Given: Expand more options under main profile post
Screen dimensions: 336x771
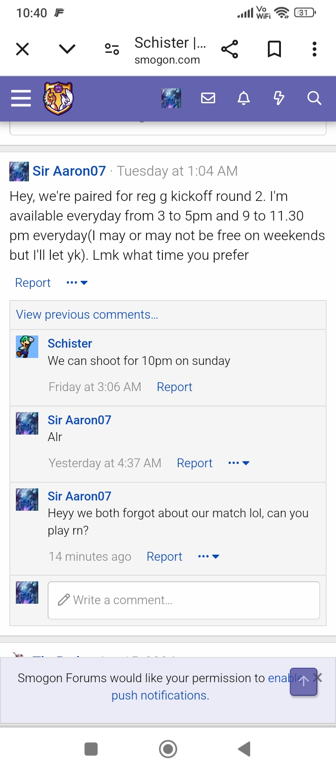Looking at the screenshot, I should [77, 283].
